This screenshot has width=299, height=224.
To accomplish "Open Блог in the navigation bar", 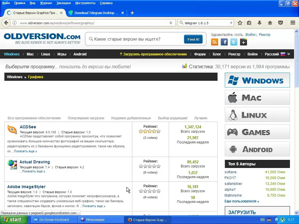I will click(217, 54).
